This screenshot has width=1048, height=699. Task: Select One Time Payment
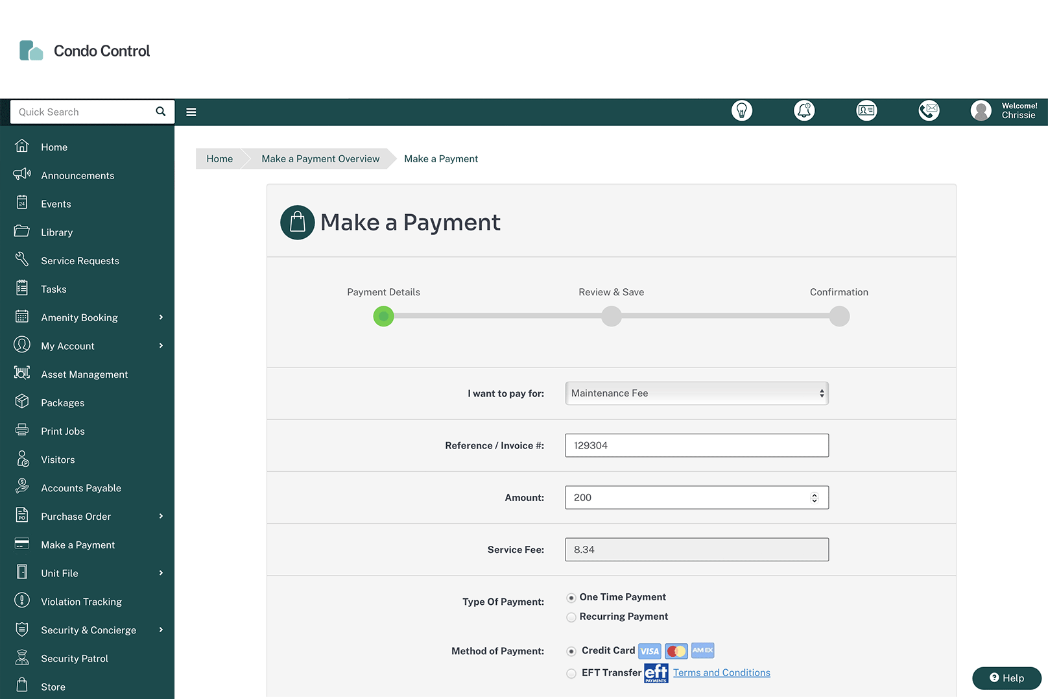[x=571, y=597]
